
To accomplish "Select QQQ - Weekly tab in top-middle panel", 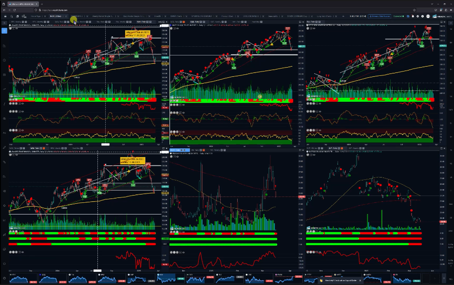I will [x=215, y=22].
